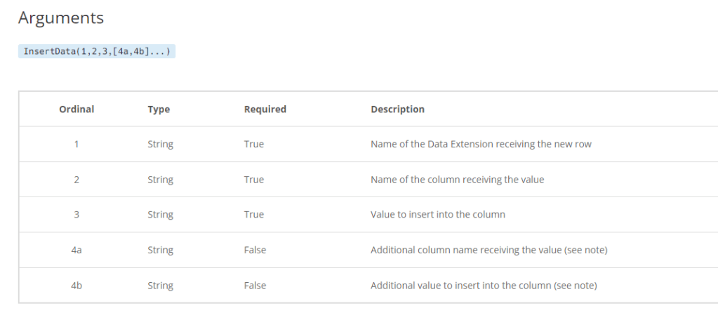
Task: Click the InsertData code snippet
Action: coord(97,52)
